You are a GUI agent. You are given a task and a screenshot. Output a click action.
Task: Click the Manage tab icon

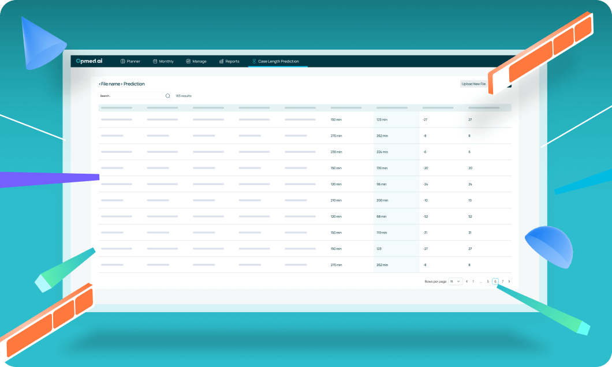coord(188,61)
